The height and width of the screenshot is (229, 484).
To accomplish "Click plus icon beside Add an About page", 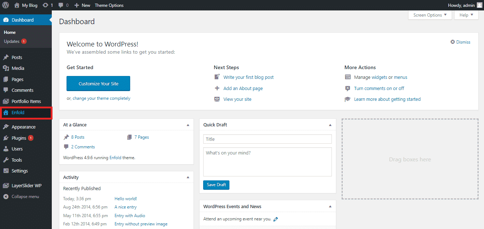I will [217, 88].
